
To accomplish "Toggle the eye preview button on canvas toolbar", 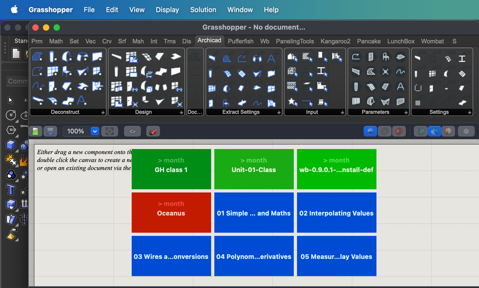I will click(132, 131).
